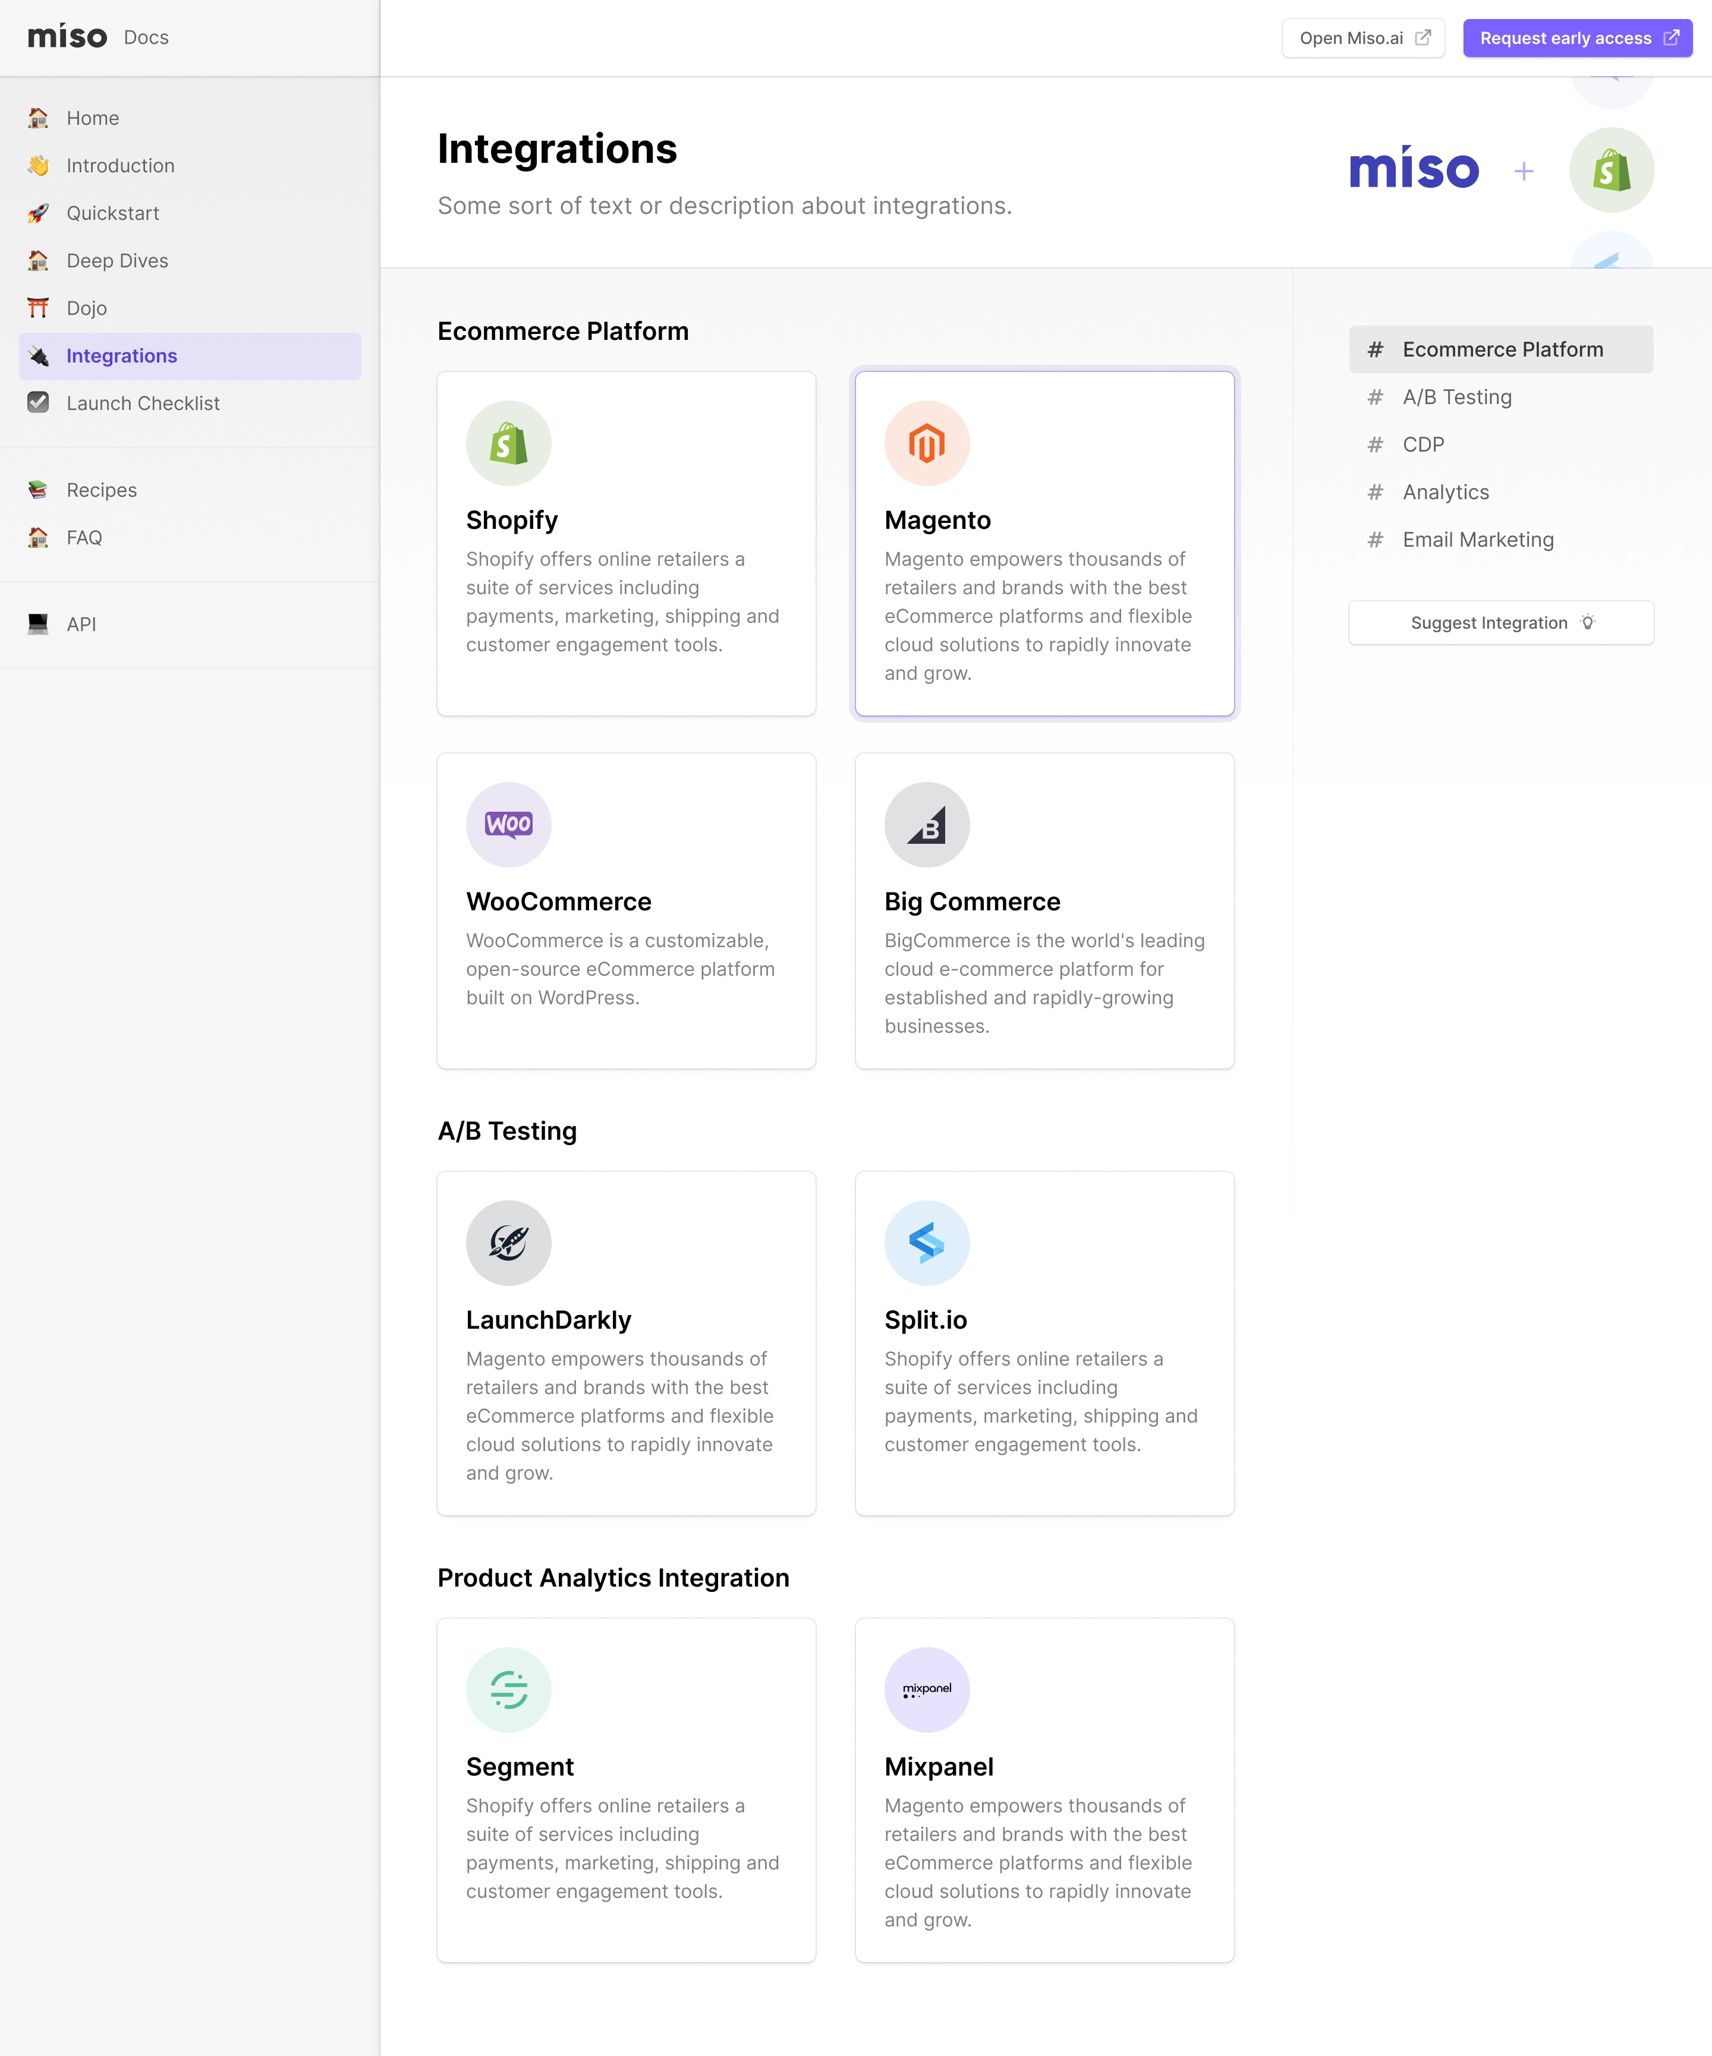This screenshot has width=1712, height=2056.
Task: Click the torii gate Dojo icon
Action: coord(38,307)
